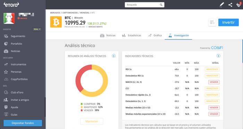The image size is (243, 129).
Task: Switch to the Gráfica tab
Action: click(155, 35)
